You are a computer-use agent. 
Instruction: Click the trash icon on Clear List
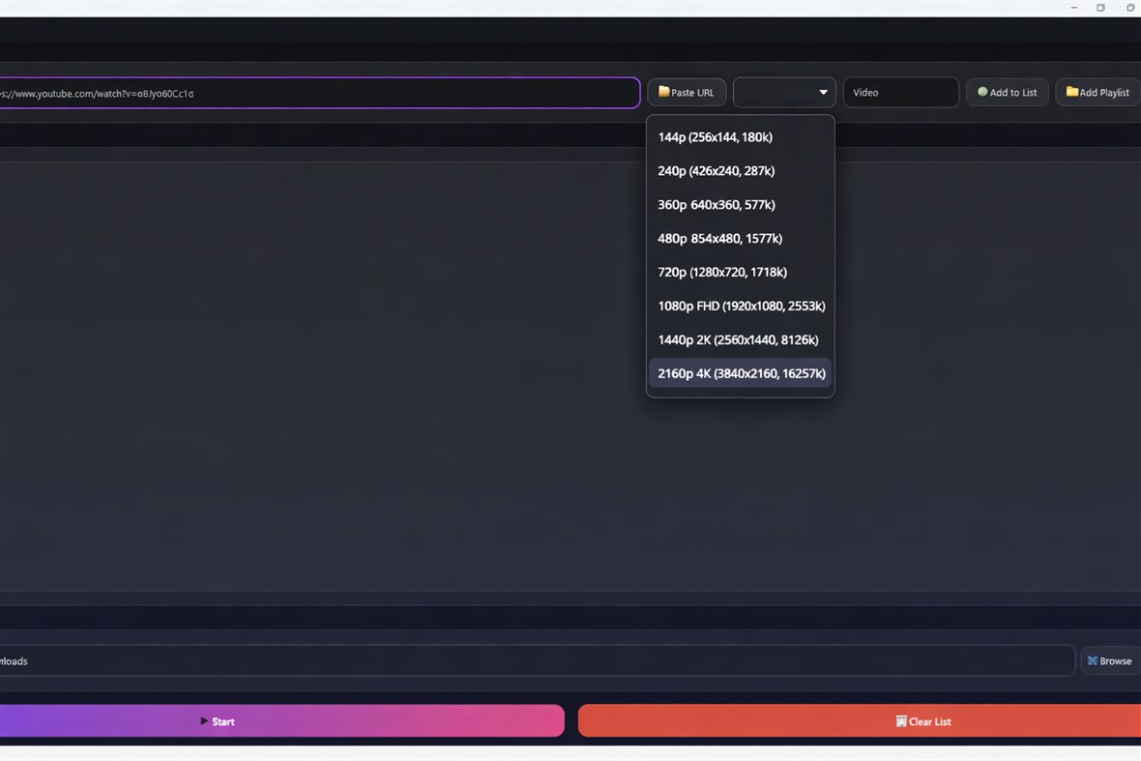coord(901,721)
